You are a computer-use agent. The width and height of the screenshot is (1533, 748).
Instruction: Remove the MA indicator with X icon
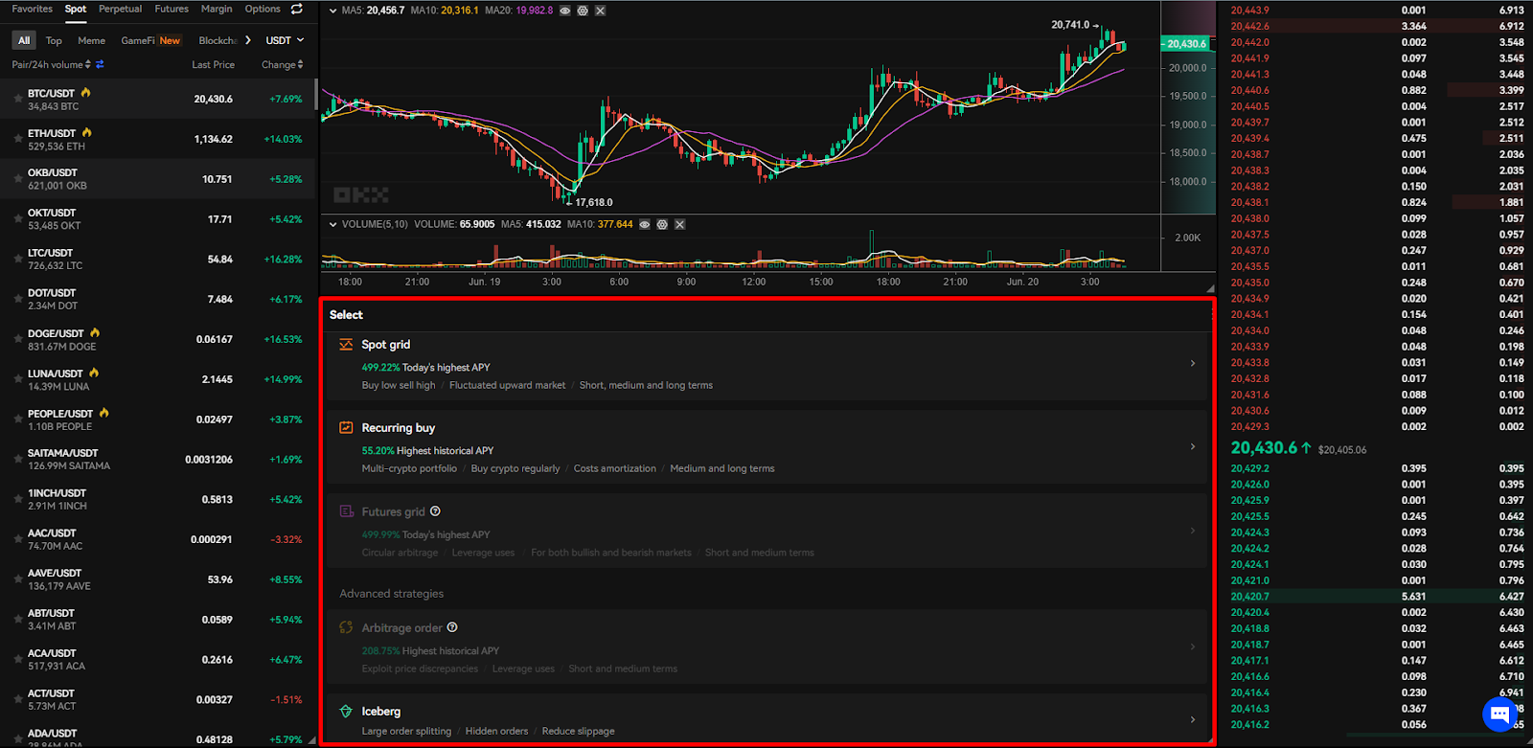pyautogui.click(x=600, y=11)
